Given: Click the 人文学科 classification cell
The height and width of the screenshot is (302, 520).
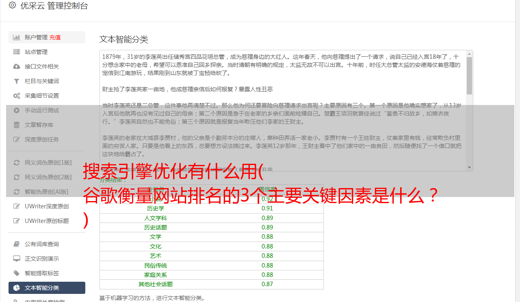Looking at the screenshot, I should (x=156, y=218).
